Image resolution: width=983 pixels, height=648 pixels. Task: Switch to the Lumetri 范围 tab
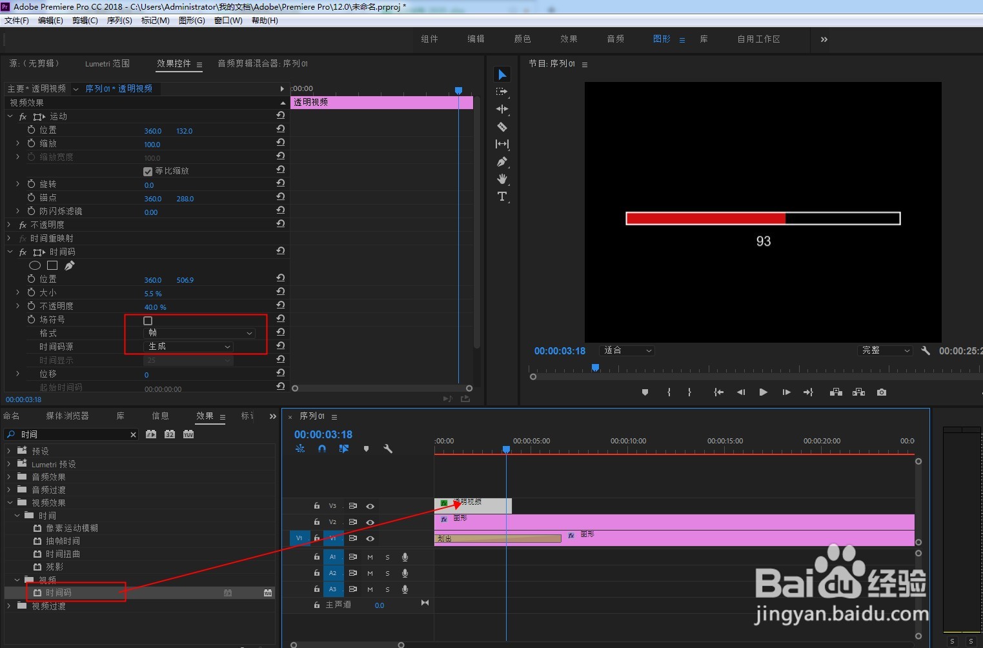tap(107, 63)
